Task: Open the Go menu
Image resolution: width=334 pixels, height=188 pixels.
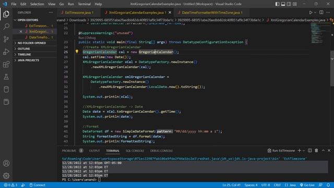Action: click(x=62, y=4)
